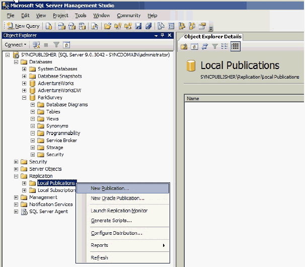305x267 pixels.
Task: Open the Community menu
Action: pyautogui.click(x=128, y=16)
